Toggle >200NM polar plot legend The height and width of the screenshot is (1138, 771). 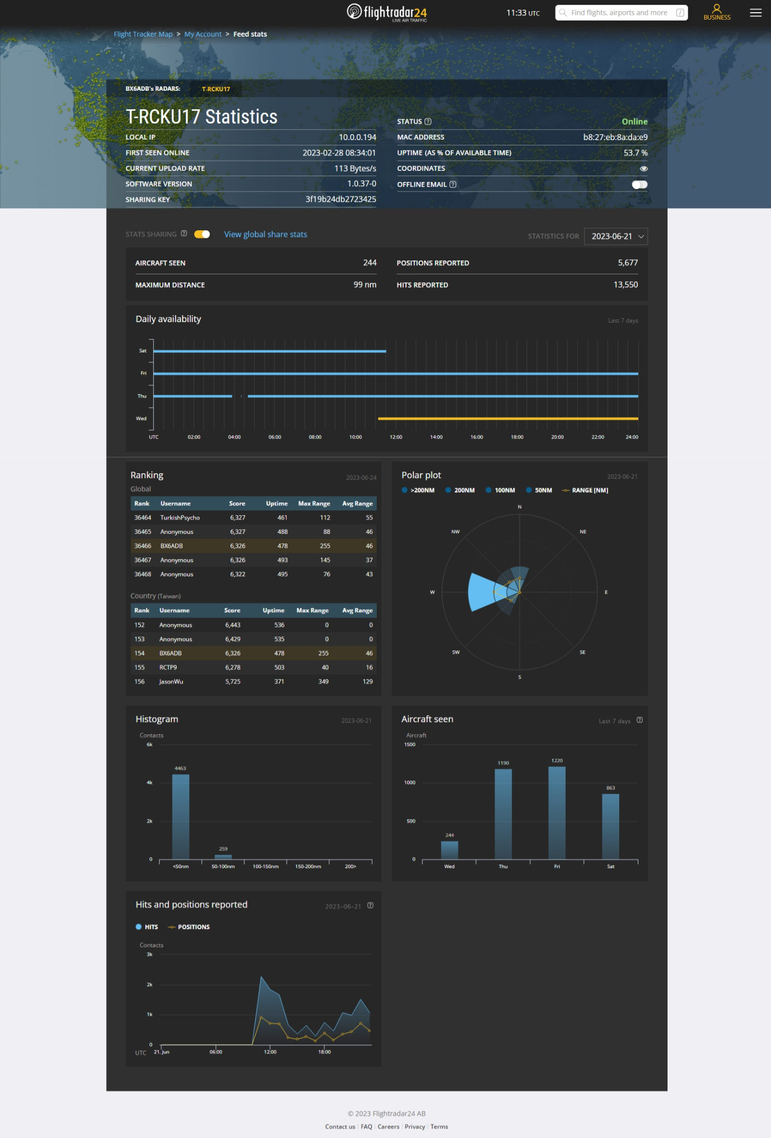click(418, 490)
